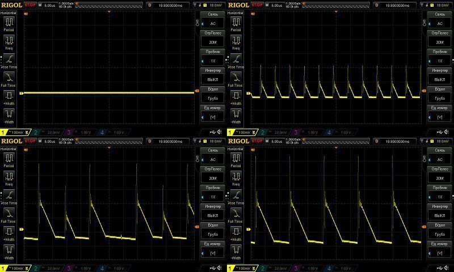
Task: Toggle В/дел Грубо setting in bottom-left capture
Action: pos(213,231)
